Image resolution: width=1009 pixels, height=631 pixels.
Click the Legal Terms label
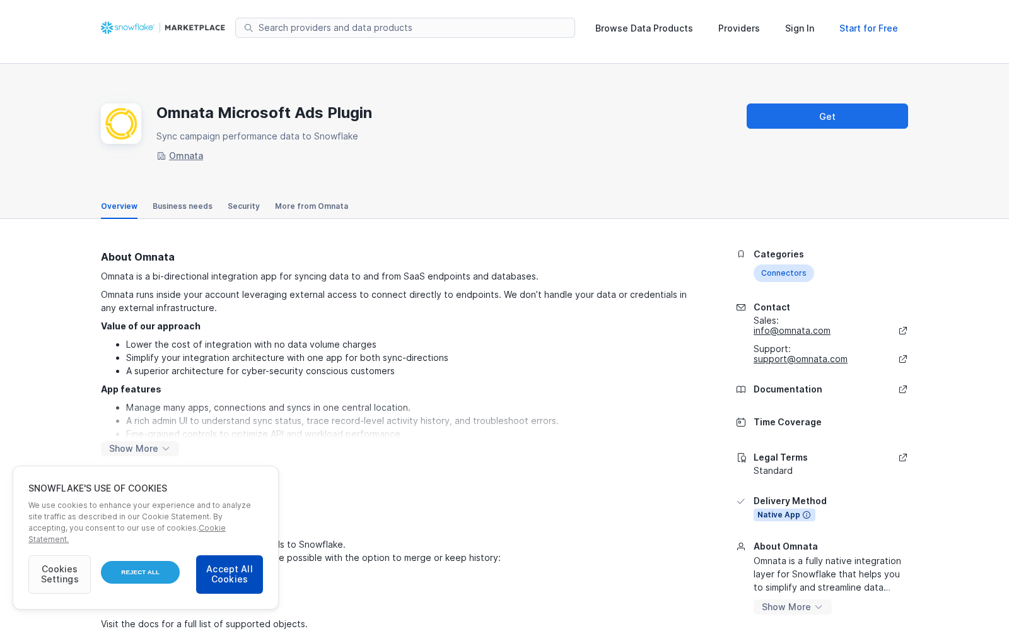tap(781, 457)
